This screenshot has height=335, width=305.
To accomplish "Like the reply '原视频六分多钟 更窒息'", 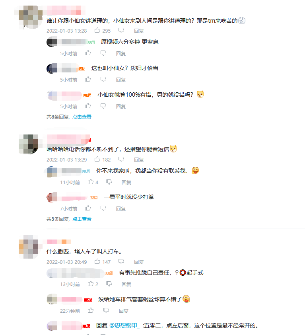I will (x=88, y=53).
